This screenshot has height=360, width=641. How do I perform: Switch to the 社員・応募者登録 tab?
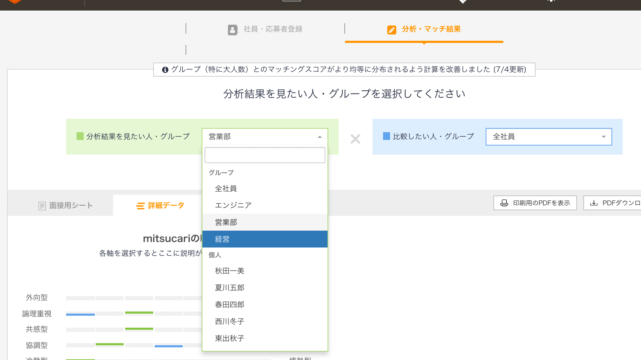pyautogui.click(x=272, y=29)
